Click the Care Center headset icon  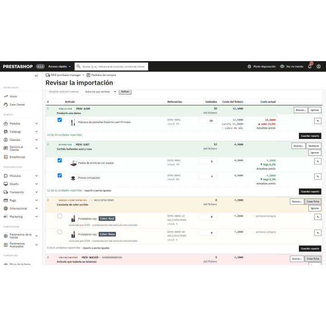click(5, 105)
